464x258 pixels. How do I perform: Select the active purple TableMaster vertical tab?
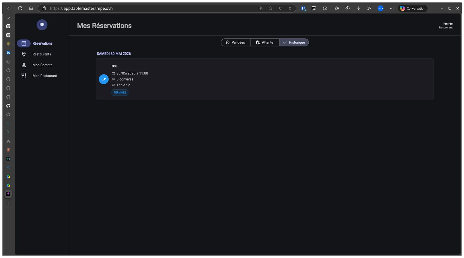[8, 194]
